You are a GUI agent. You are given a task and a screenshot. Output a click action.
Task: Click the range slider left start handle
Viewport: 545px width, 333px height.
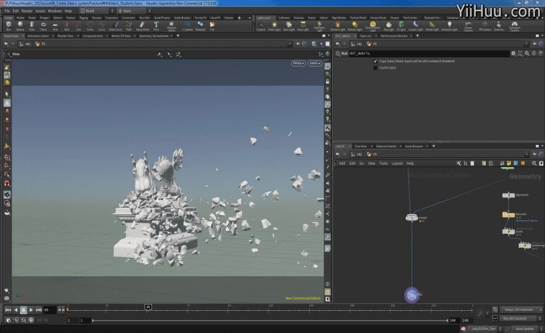93,320
